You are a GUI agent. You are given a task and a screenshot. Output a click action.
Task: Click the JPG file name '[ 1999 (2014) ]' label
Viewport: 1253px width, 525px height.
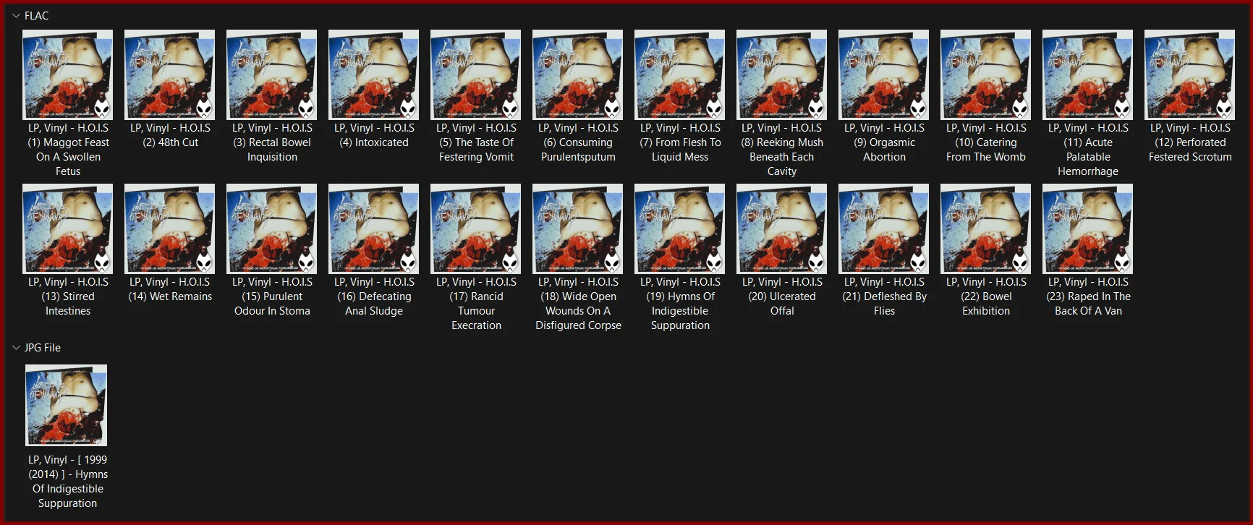pyautogui.click(x=68, y=482)
